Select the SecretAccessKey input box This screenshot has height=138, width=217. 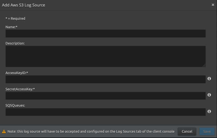click(x=105, y=96)
